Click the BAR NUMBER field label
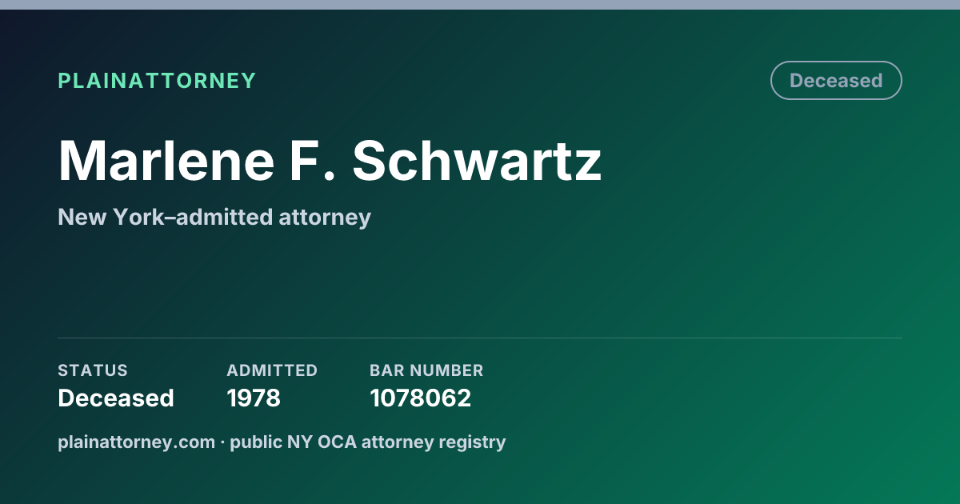This screenshot has width=960, height=504. pyautogui.click(x=426, y=370)
